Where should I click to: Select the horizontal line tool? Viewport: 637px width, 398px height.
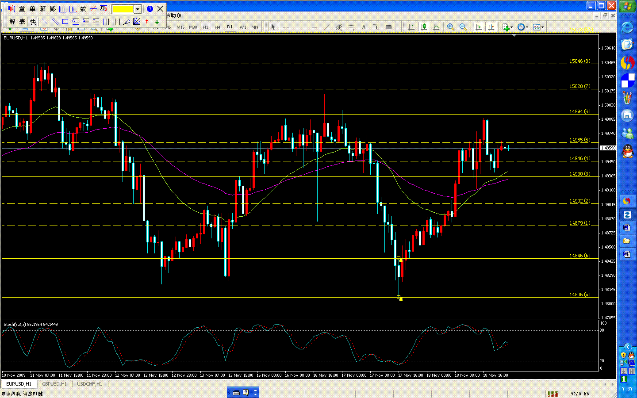[x=315, y=27]
